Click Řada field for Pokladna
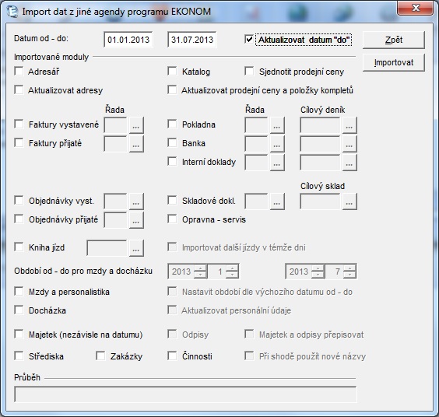439x417 pixels. [x=256, y=125]
